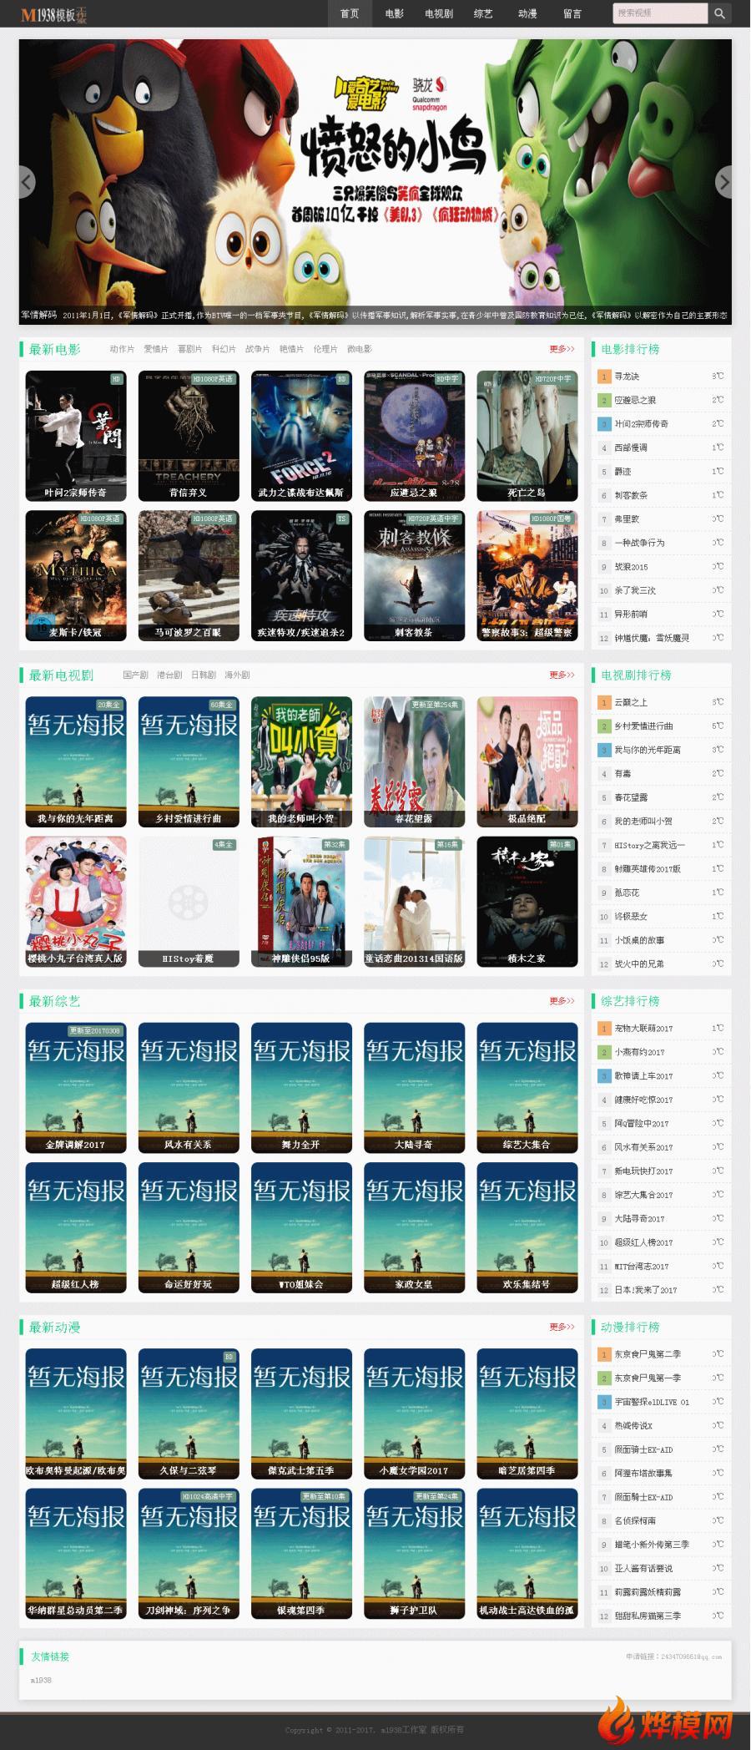751x1750 pixels.
Task: Open the 积木之家 drama poster
Action: pyautogui.click(x=527, y=902)
